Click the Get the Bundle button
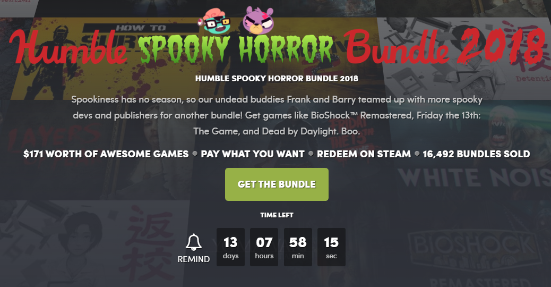The height and width of the screenshot is (287, 551). click(277, 184)
